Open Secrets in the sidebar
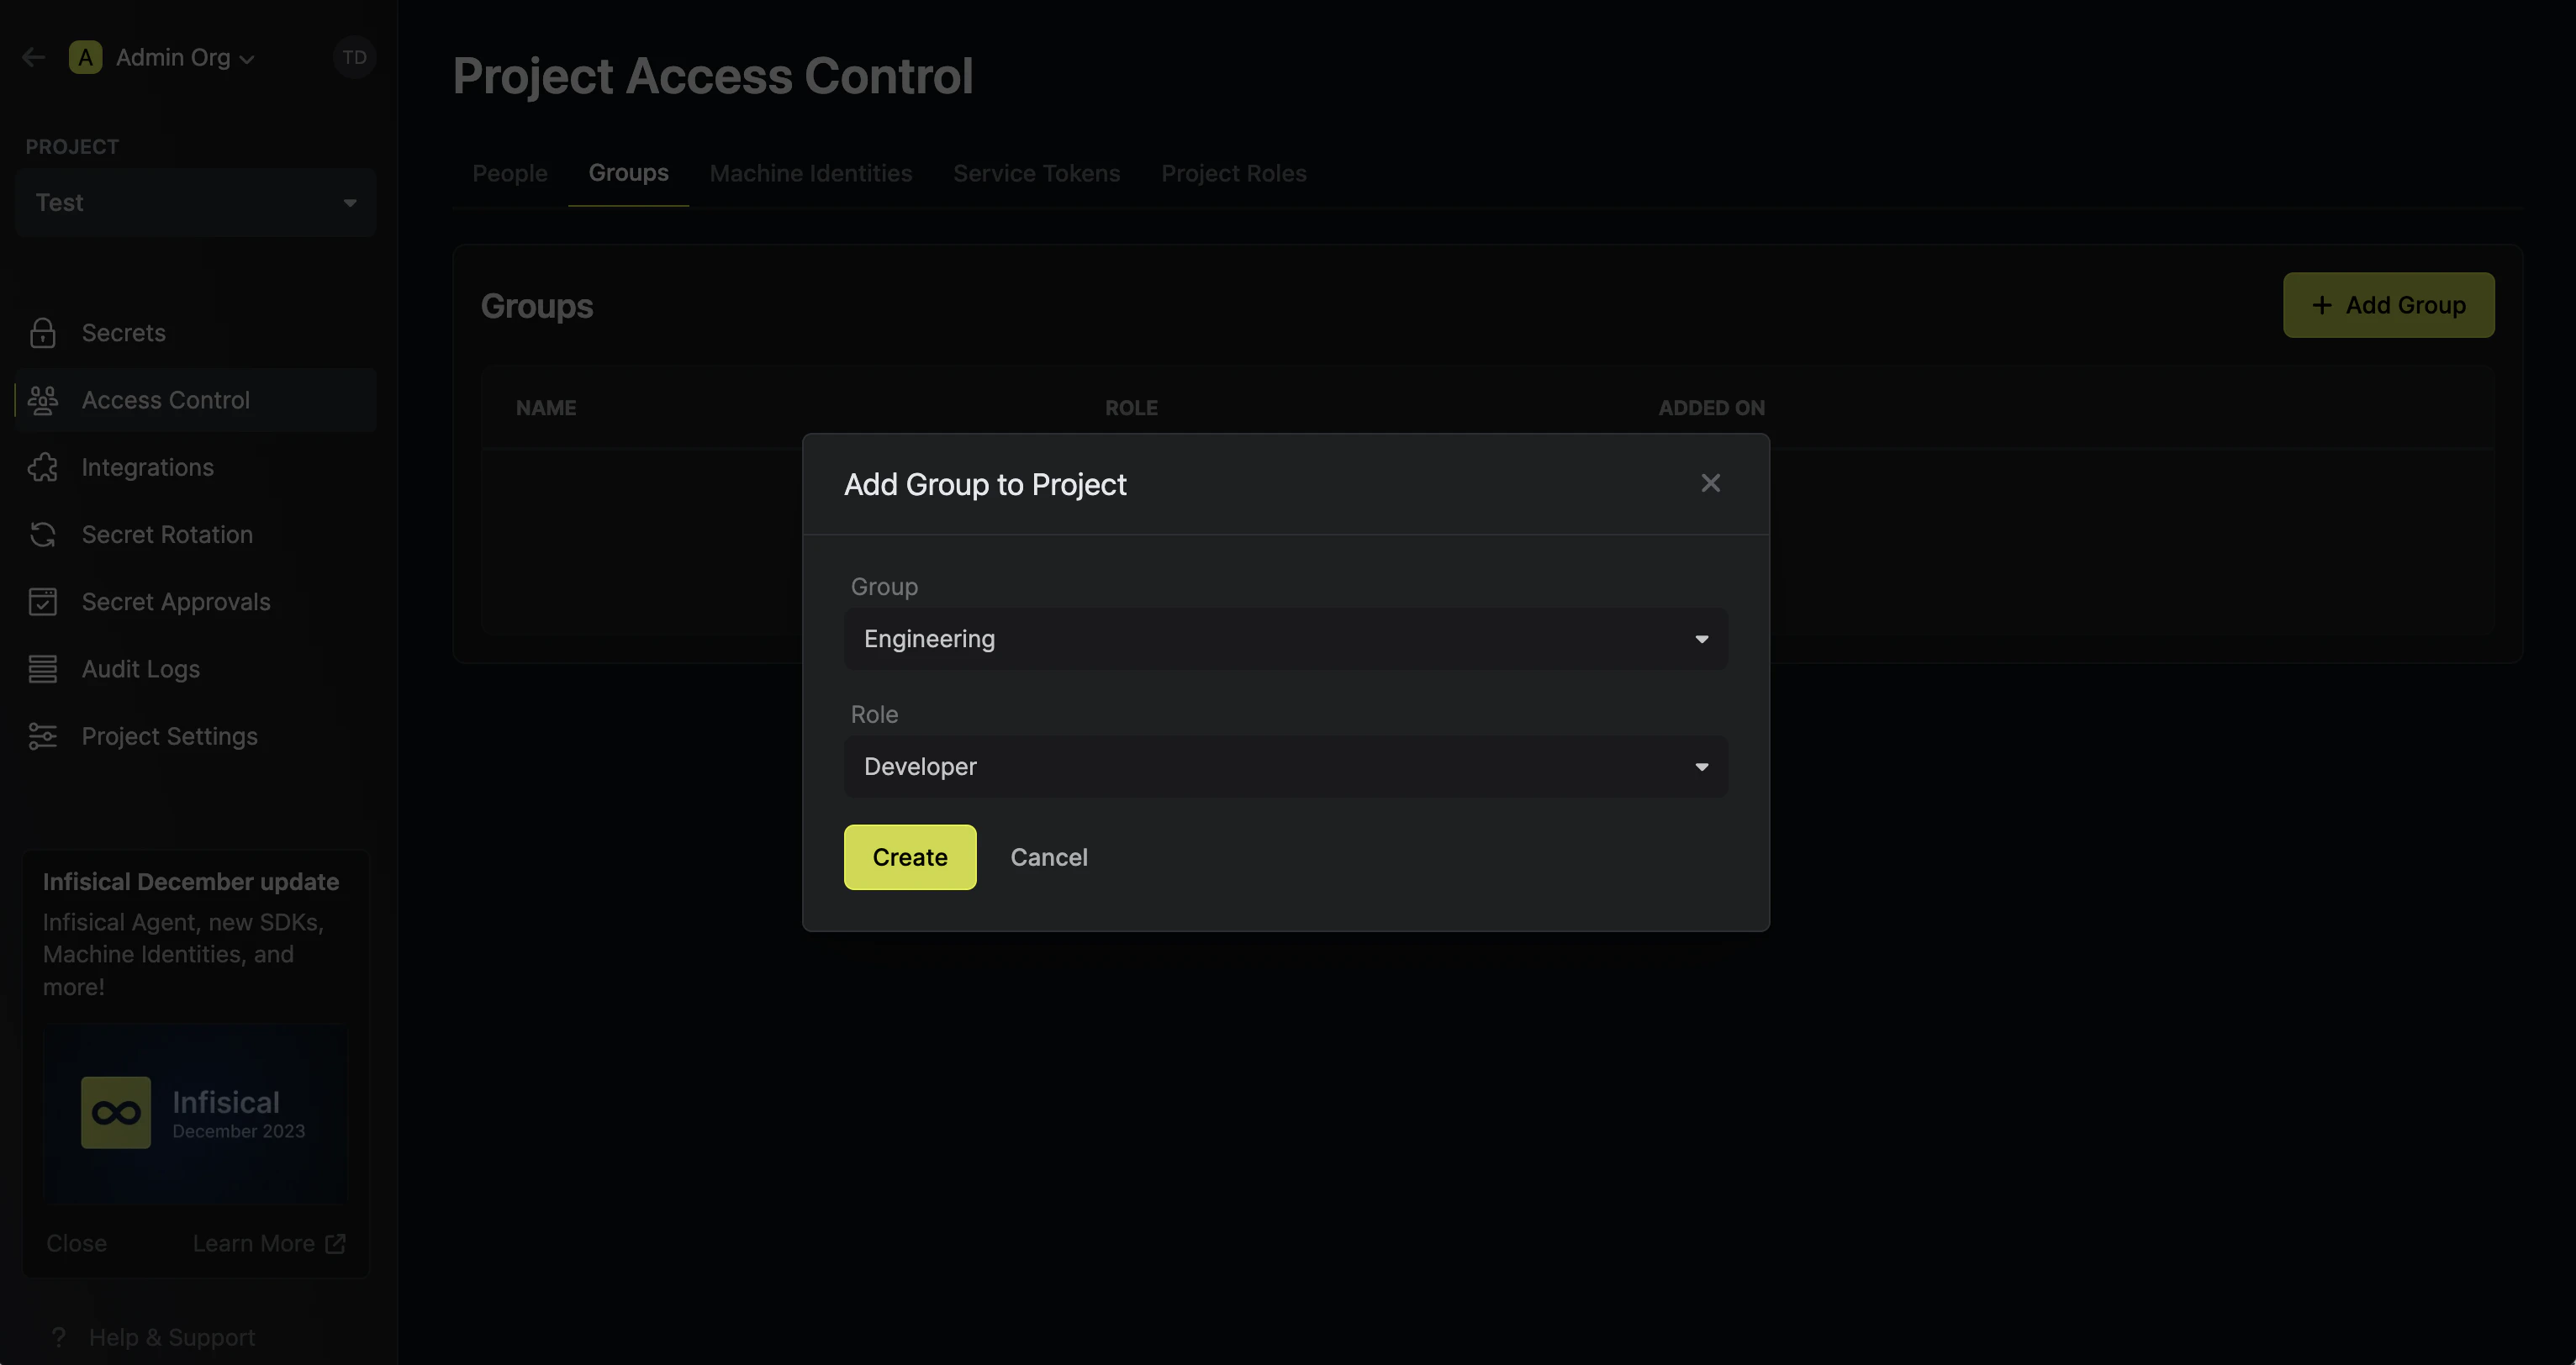2576x1365 pixels. (196, 333)
